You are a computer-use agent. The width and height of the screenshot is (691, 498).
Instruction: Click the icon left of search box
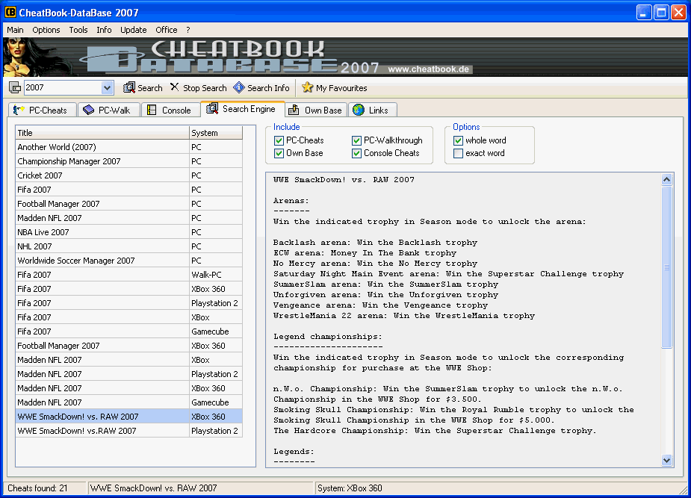(14, 87)
